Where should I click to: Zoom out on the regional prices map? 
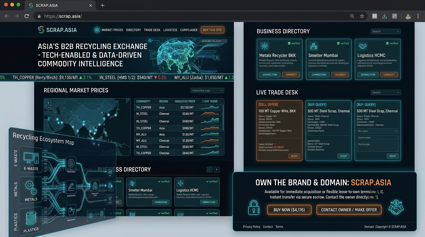(x=48, y=107)
